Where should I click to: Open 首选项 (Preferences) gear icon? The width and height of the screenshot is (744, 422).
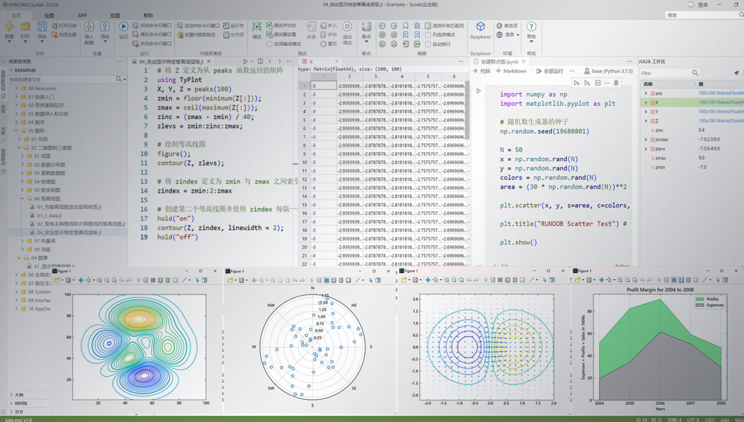click(x=499, y=26)
